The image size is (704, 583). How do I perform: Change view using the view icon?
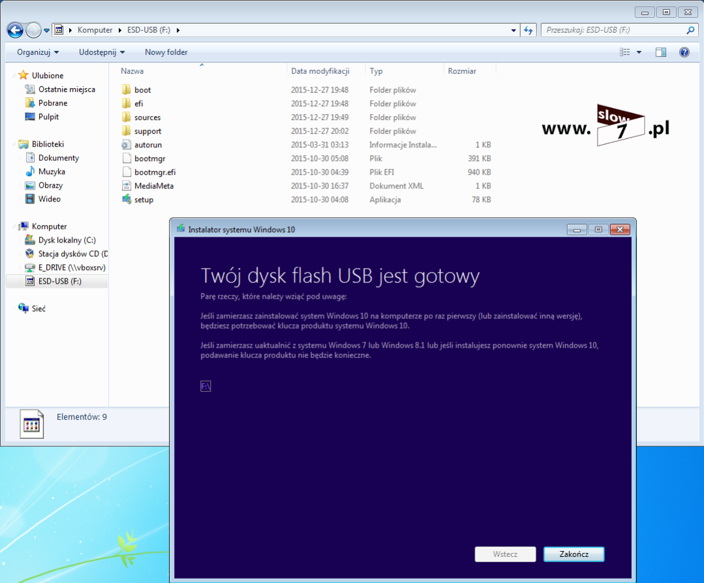(624, 52)
